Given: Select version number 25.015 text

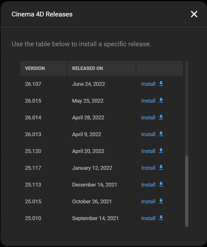Looking at the screenshot, I should (x=33, y=201).
